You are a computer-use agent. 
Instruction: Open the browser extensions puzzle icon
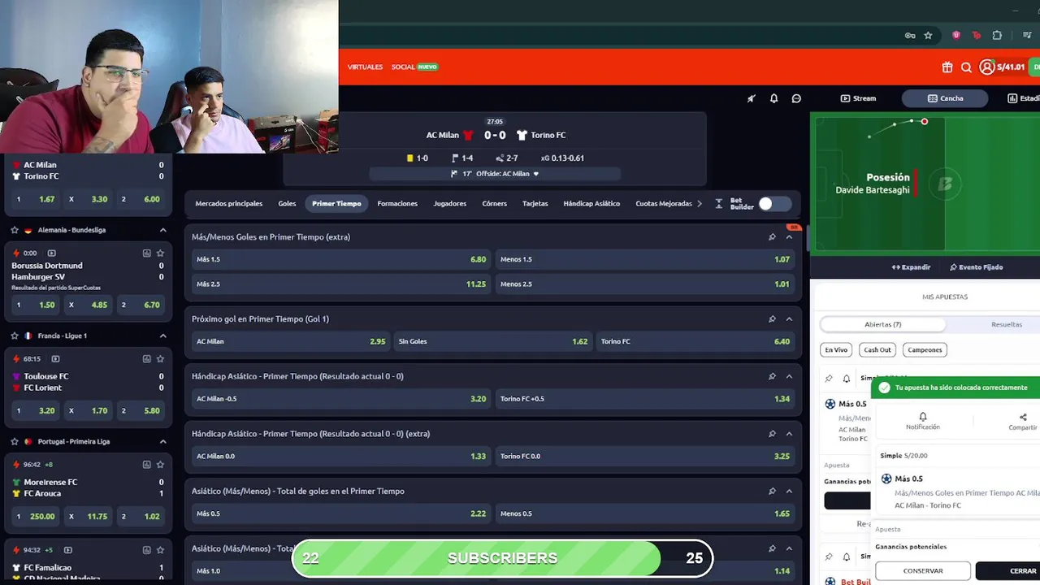pos(997,36)
